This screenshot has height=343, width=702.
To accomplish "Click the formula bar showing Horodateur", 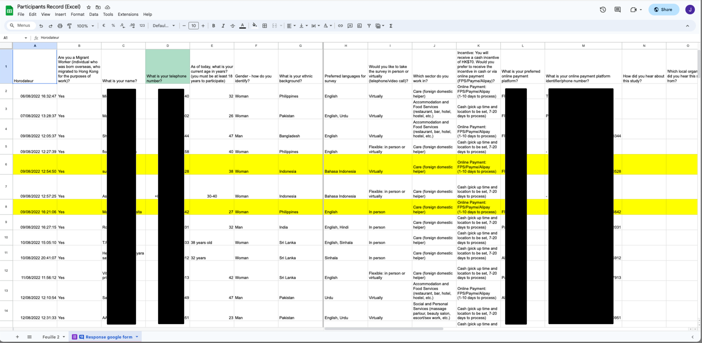I will [368, 38].
